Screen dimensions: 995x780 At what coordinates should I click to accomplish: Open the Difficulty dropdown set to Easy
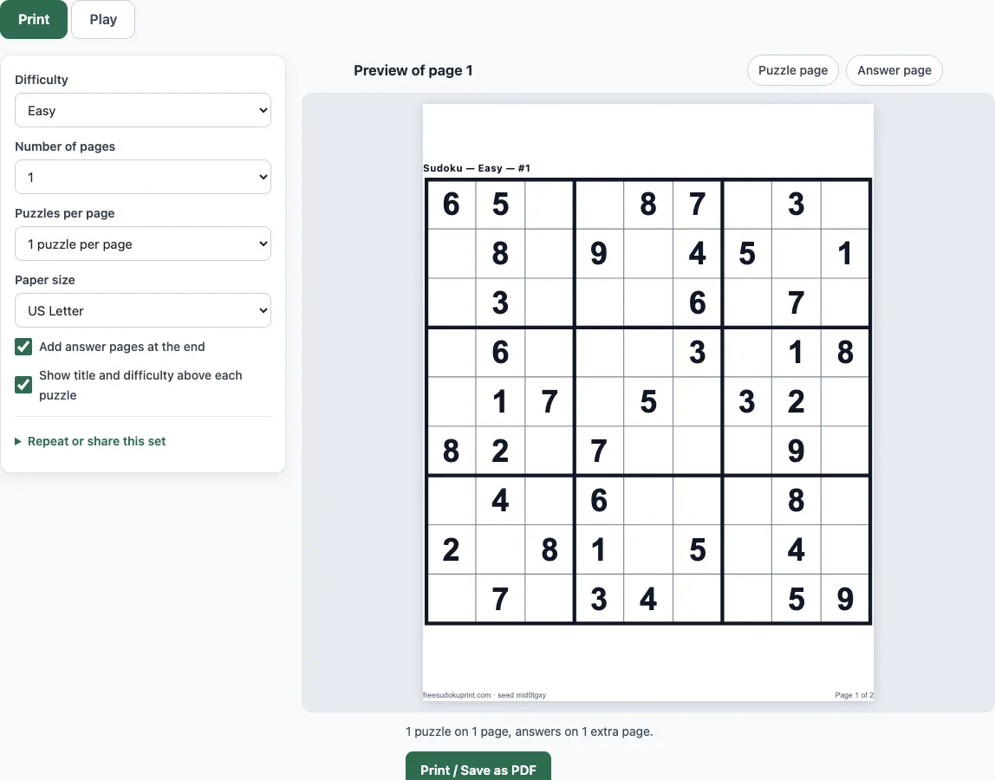click(x=143, y=110)
